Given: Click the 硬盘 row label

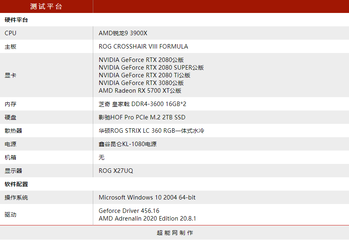Looking at the screenshot, I should pos(9,117).
